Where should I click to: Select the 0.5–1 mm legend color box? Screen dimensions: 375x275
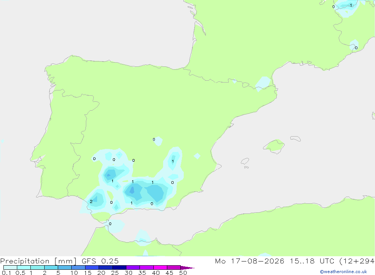pos(24,267)
